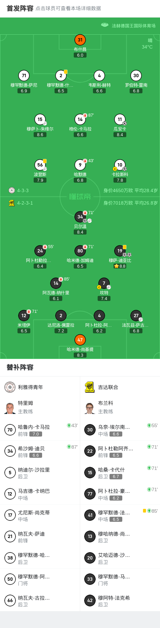Open player 34 贝尔温 jersey icon

80,217
